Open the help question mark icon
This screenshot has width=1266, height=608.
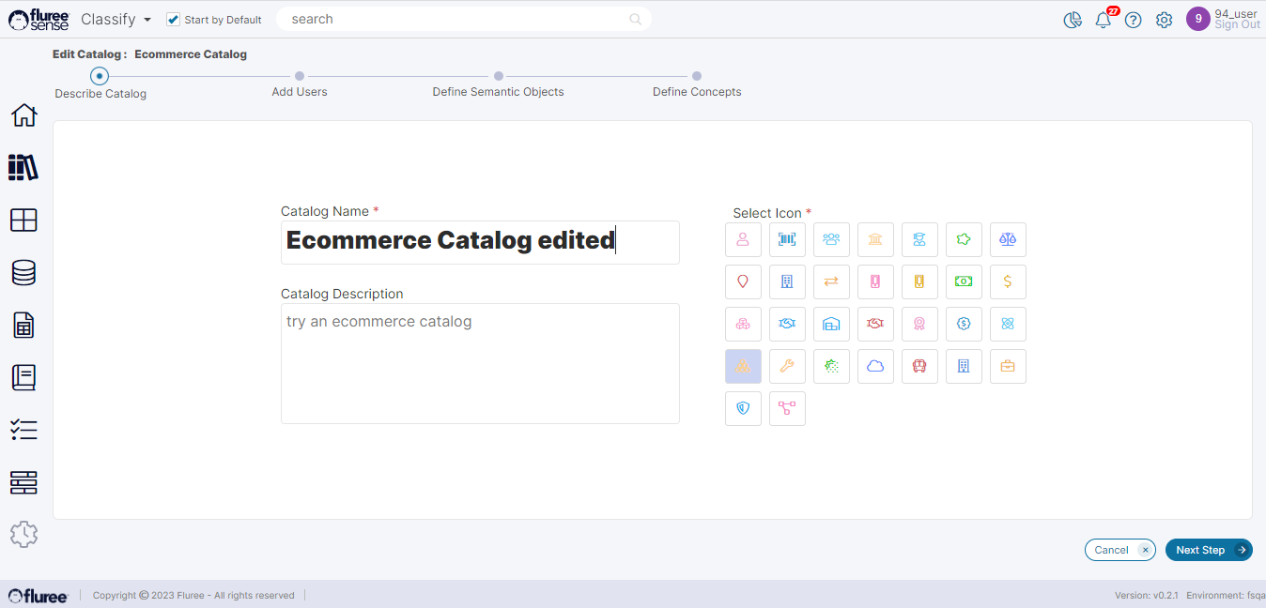pos(1134,20)
